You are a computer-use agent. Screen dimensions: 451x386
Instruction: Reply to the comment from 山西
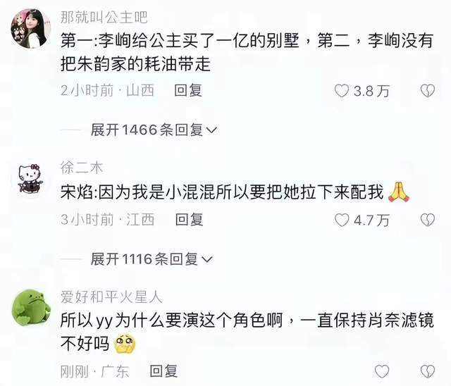[188, 91]
